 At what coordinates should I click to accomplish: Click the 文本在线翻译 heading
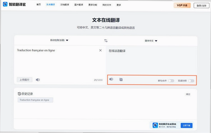[x=106, y=20]
